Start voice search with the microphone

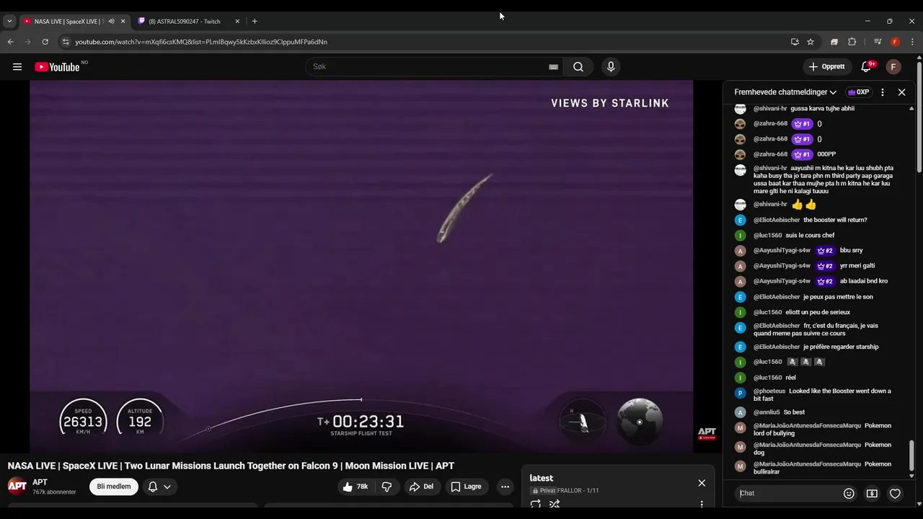click(x=611, y=67)
